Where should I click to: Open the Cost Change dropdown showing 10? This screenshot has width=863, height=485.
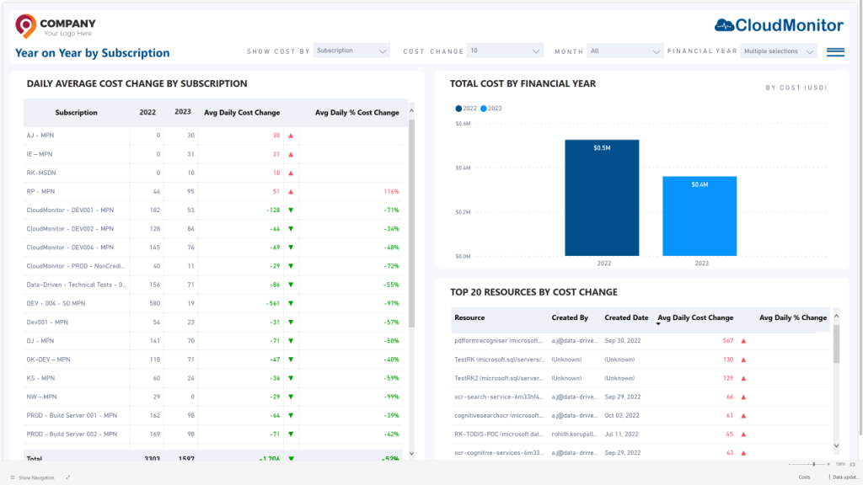(x=505, y=51)
